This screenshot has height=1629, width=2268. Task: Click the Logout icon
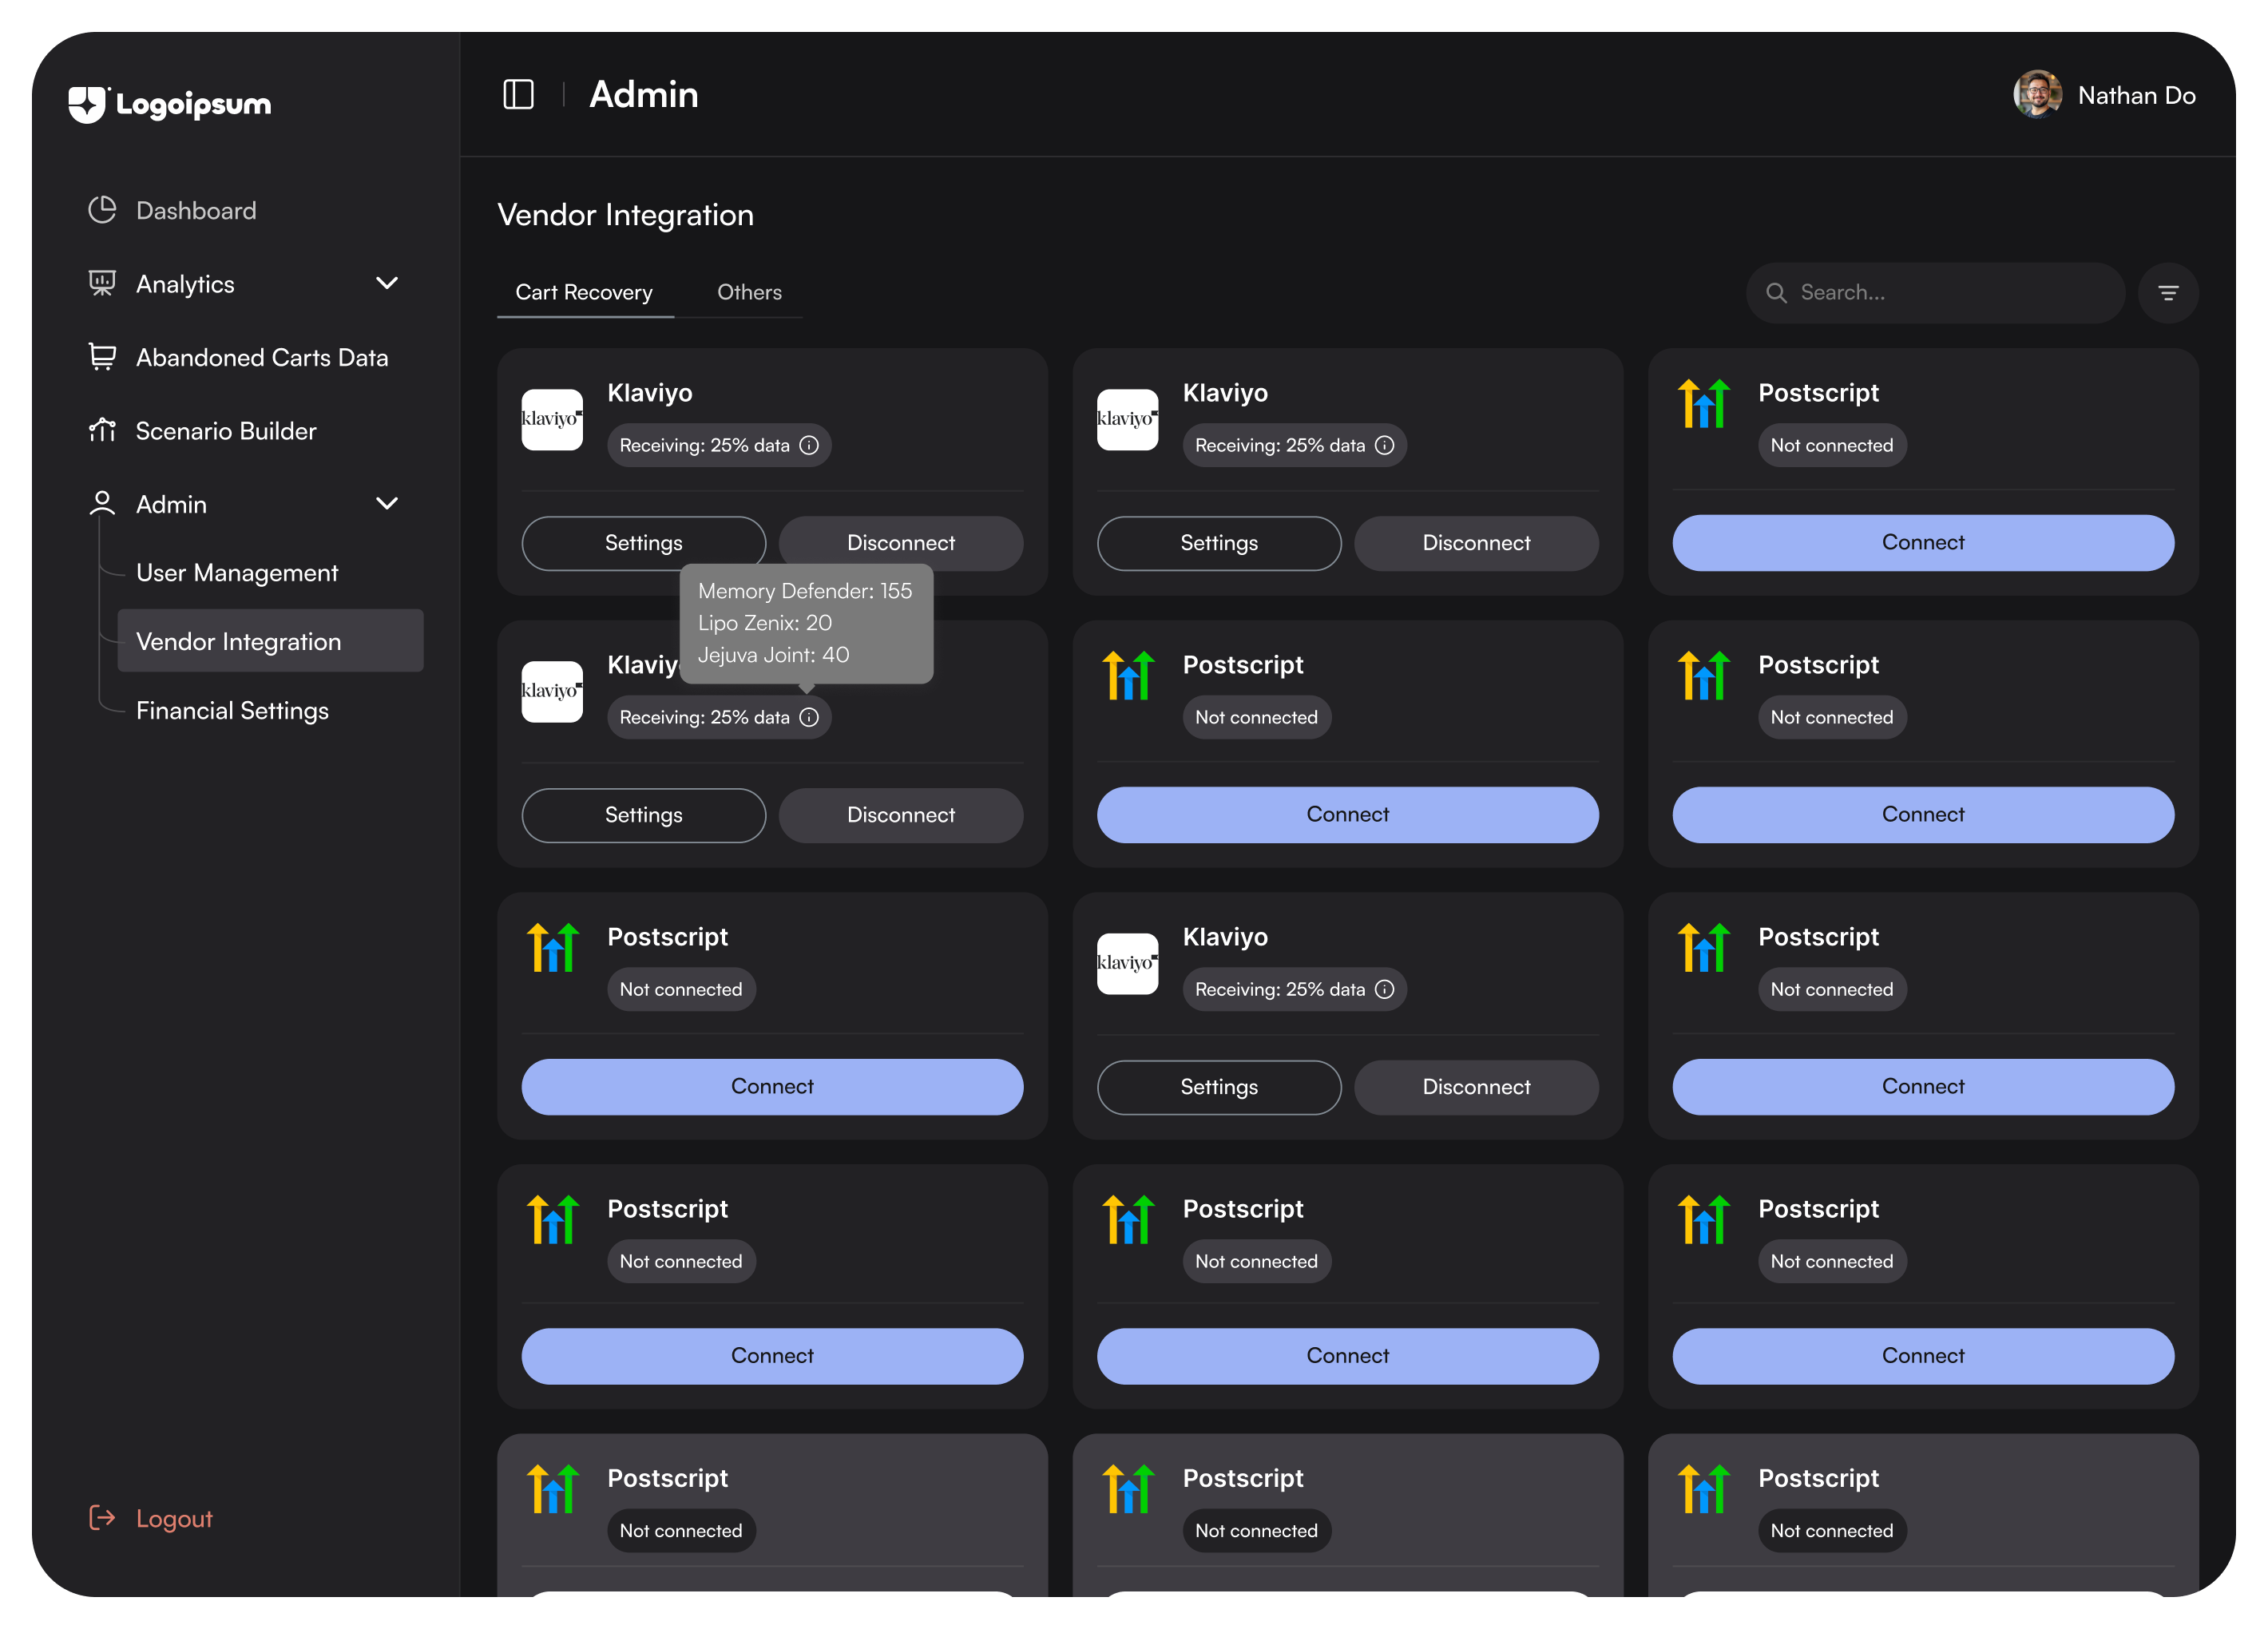coord(102,1517)
